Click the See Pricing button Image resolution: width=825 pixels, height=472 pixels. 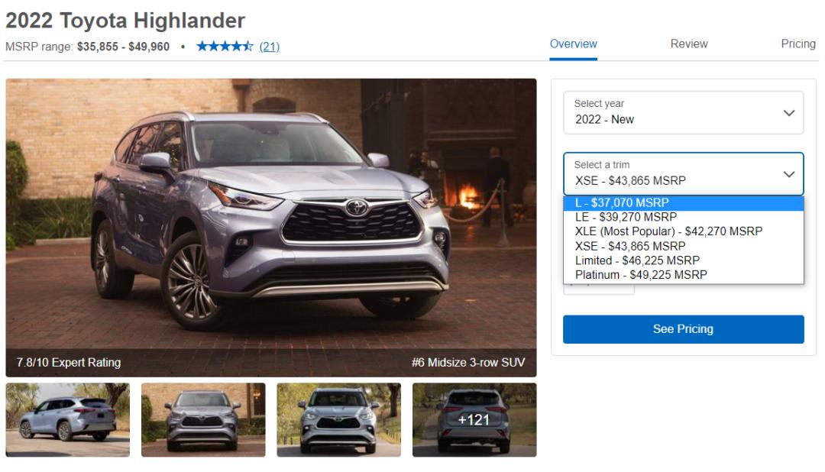click(x=683, y=329)
